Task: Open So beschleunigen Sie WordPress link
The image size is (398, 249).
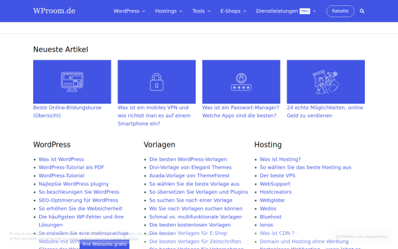Action: tap(79, 192)
